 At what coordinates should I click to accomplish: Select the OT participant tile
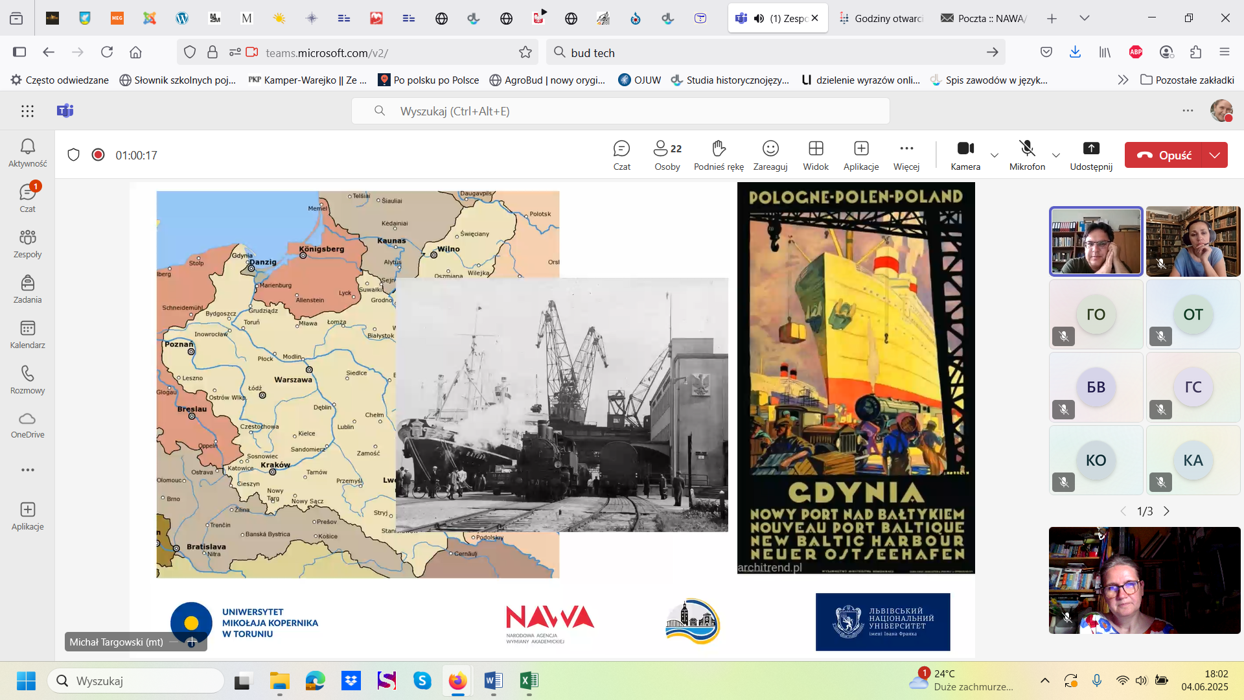[1193, 314]
